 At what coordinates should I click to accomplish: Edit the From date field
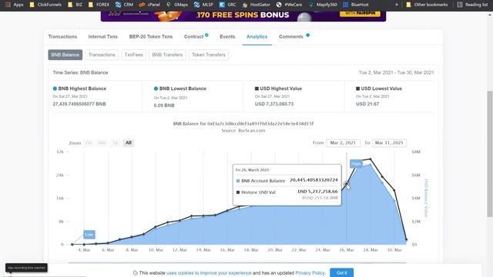click(x=343, y=143)
